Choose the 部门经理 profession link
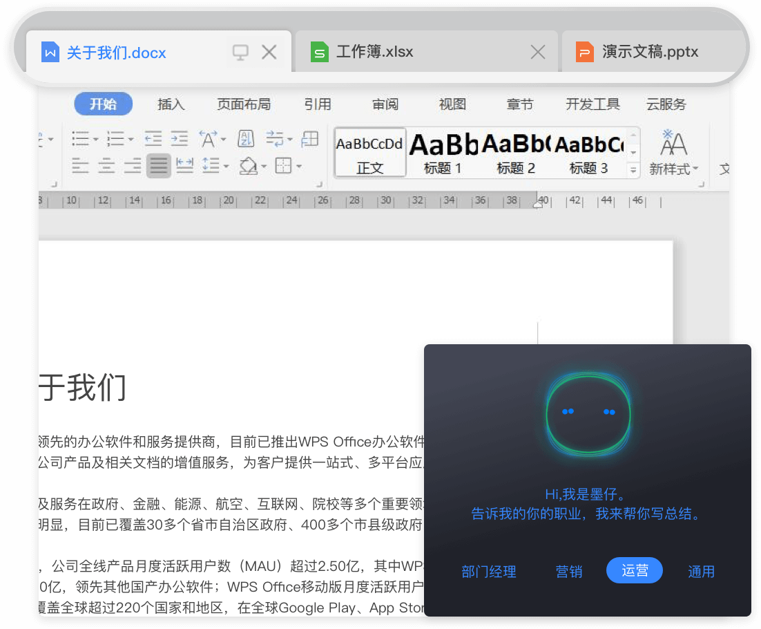Screen dimensions: 761x629 click(488, 572)
